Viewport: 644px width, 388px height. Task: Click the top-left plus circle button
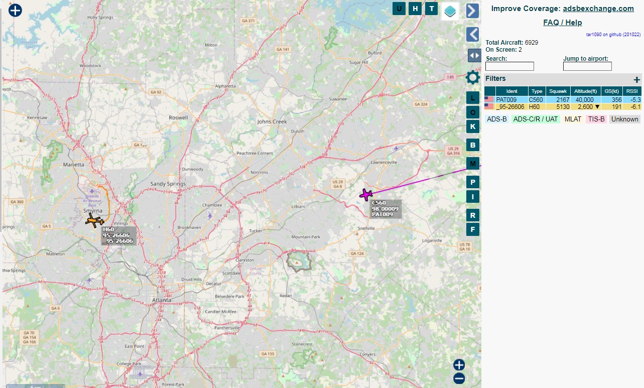[15, 10]
